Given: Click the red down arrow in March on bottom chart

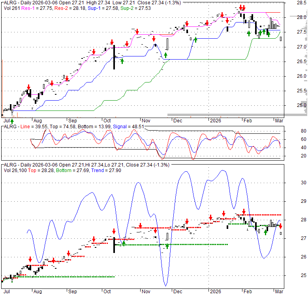Looking at the screenshot, I should [281, 225].
